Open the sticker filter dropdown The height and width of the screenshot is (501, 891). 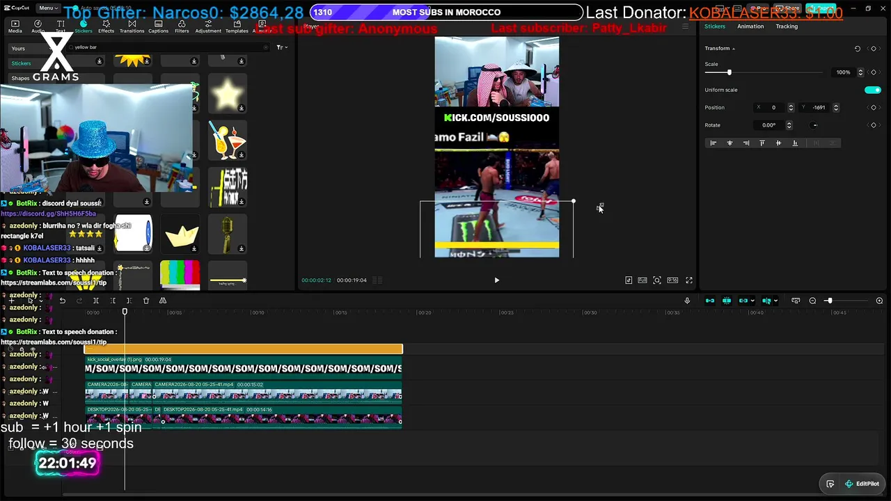281,47
